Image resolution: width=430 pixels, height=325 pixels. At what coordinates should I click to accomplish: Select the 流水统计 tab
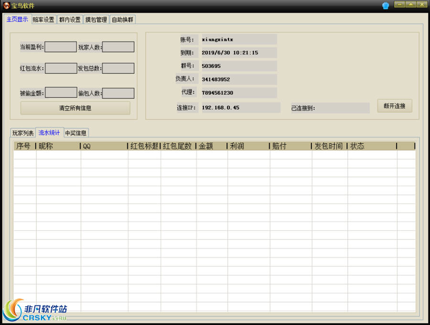point(49,133)
